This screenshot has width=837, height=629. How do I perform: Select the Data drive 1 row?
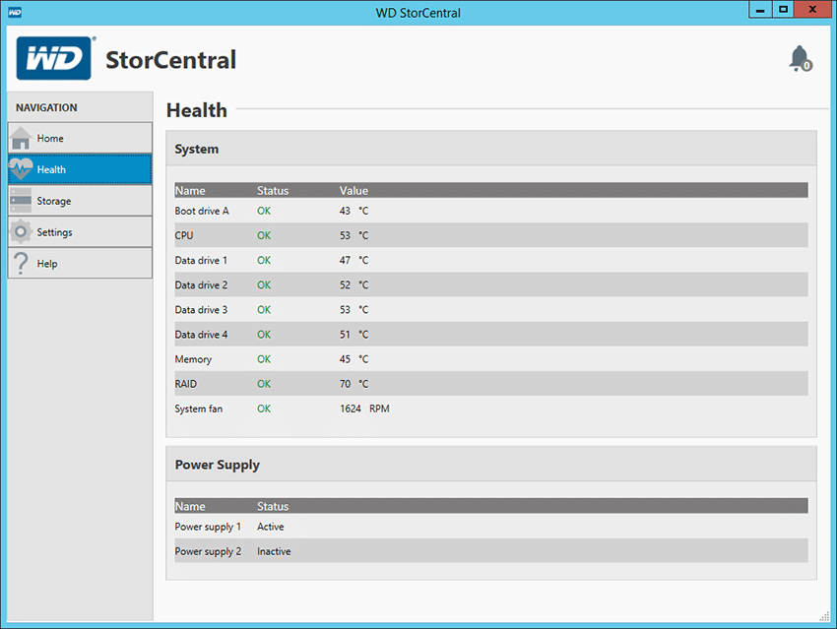pos(491,260)
